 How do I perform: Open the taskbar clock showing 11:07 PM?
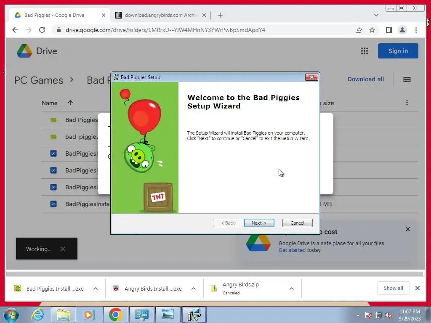click(410, 315)
